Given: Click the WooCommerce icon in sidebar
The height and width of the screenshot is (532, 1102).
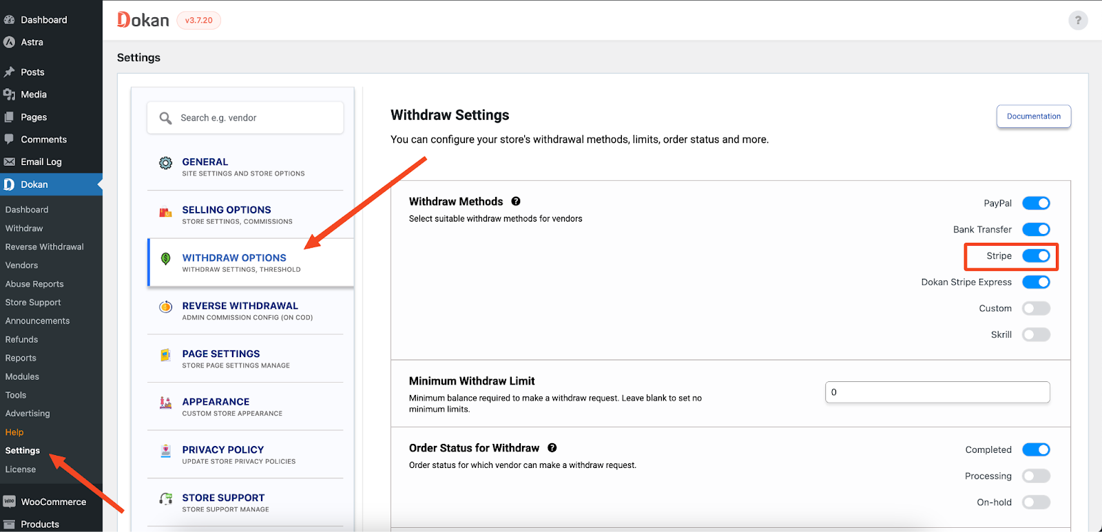Looking at the screenshot, I should tap(10, 502).
